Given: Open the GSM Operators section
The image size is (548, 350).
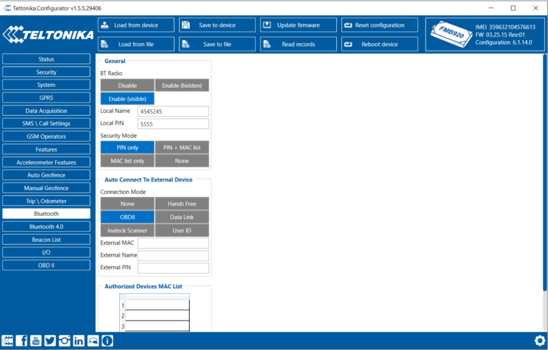Looking at the screenshot, I should (46, 136).
